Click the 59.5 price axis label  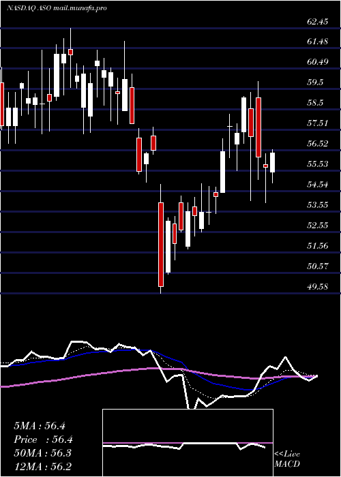(x=315, y=82)
